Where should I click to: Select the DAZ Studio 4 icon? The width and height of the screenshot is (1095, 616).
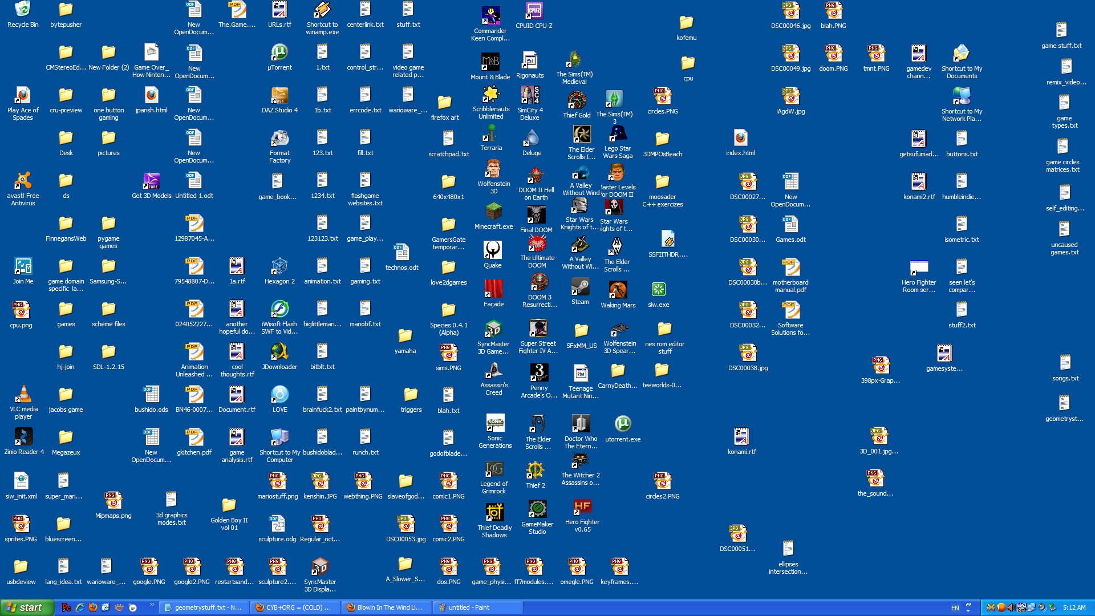pyautogui.click(x=279, y=96)
